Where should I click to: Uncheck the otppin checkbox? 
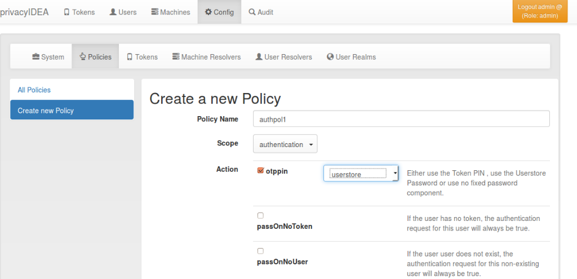pos(260,171)
